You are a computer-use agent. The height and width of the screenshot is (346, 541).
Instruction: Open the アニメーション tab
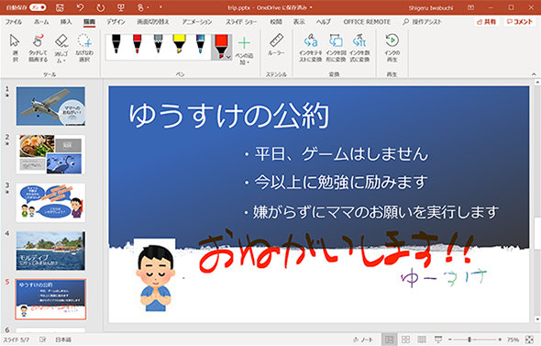click(x=197, y=22)
